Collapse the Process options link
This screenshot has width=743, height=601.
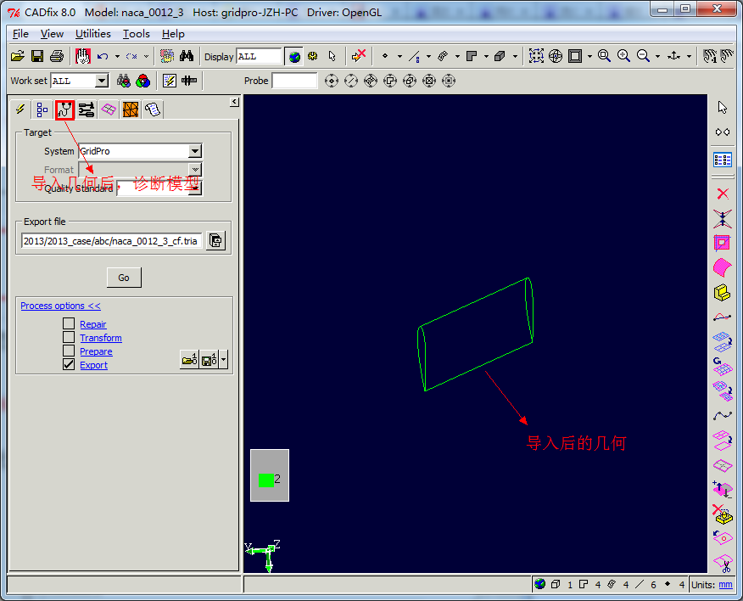click(60, 306)
